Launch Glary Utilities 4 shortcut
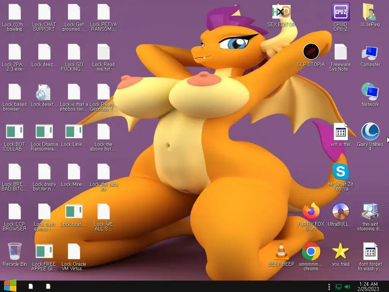Screen dimensions: 389x292 tap(370, 132)
